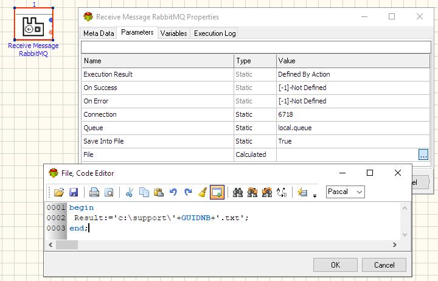The width and height of the screenshot is (438, 281).
Task: Toggle the highlighted window toolbar button
Action: click(x=217, y=192)
